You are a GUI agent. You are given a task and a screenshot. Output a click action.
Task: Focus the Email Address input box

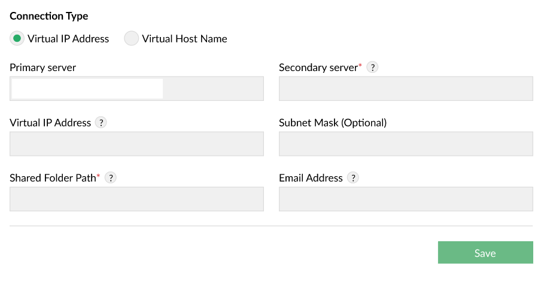pyautogui.click(x=406, y=199)
